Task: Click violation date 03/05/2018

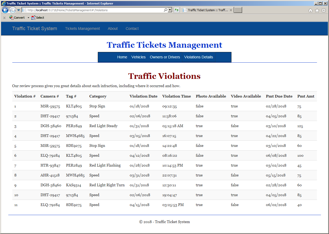Action: coord(140,136)
